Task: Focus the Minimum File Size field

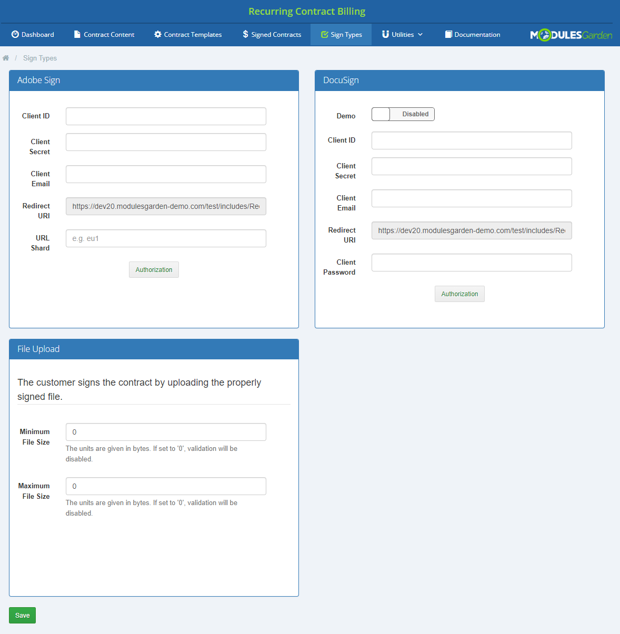Action: pos(166,432)
